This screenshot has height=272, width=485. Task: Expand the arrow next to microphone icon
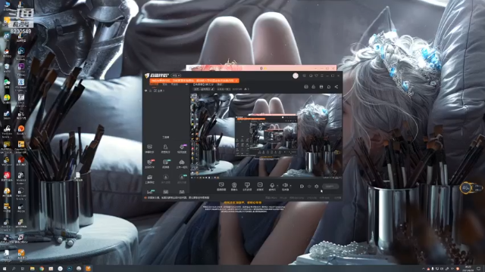pos(277,186)
